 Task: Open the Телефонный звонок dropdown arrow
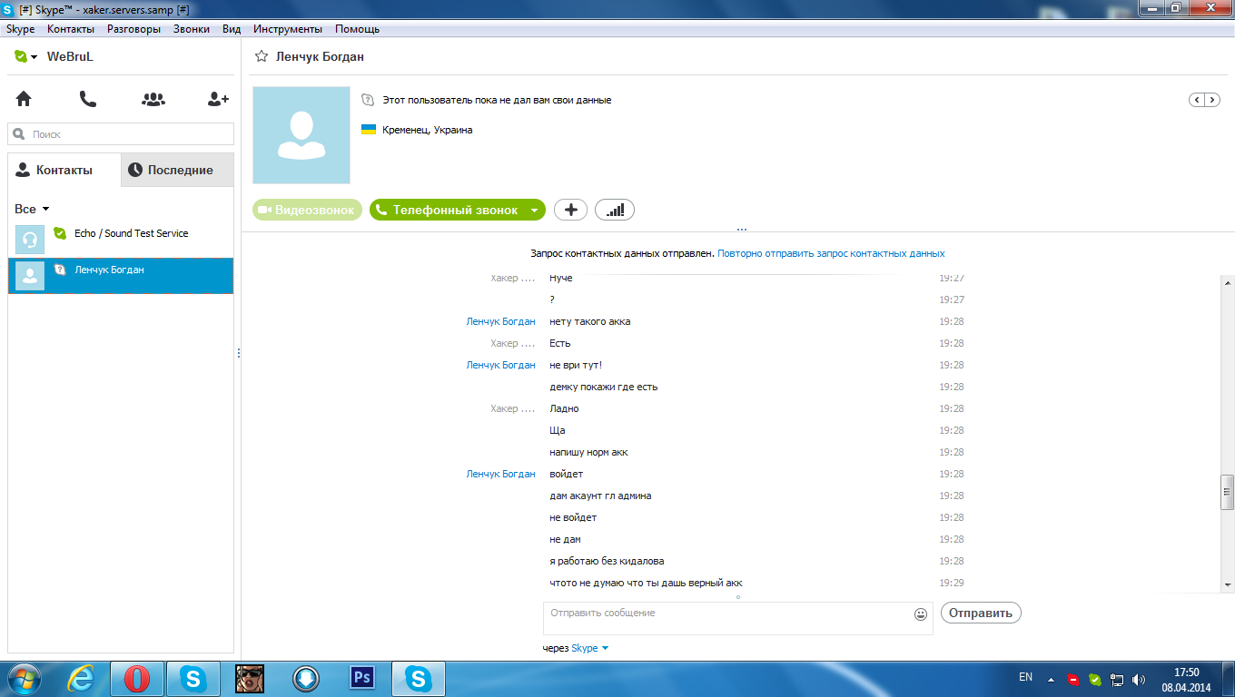tap(534, 211)
